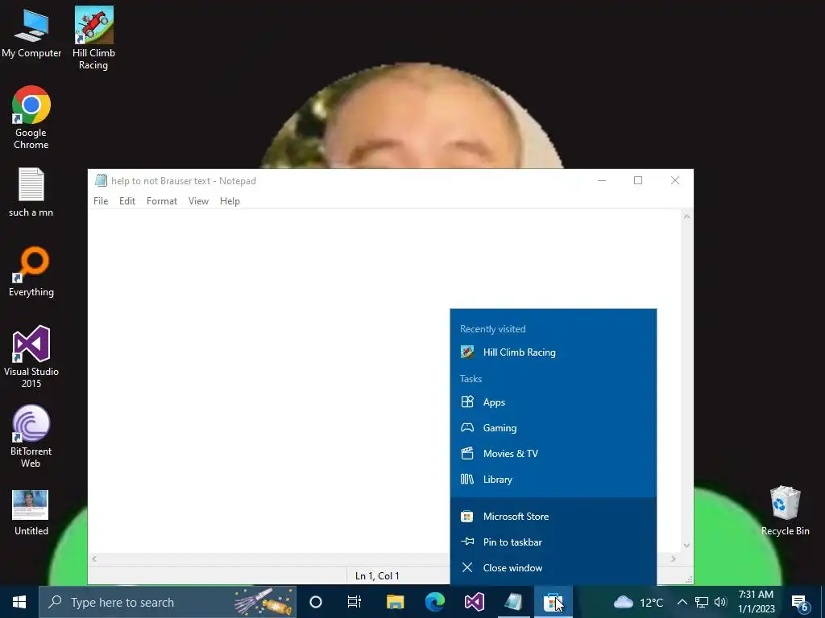825x618 pixels.
Task: Select the Untitled image file
Action: (31, 513)
